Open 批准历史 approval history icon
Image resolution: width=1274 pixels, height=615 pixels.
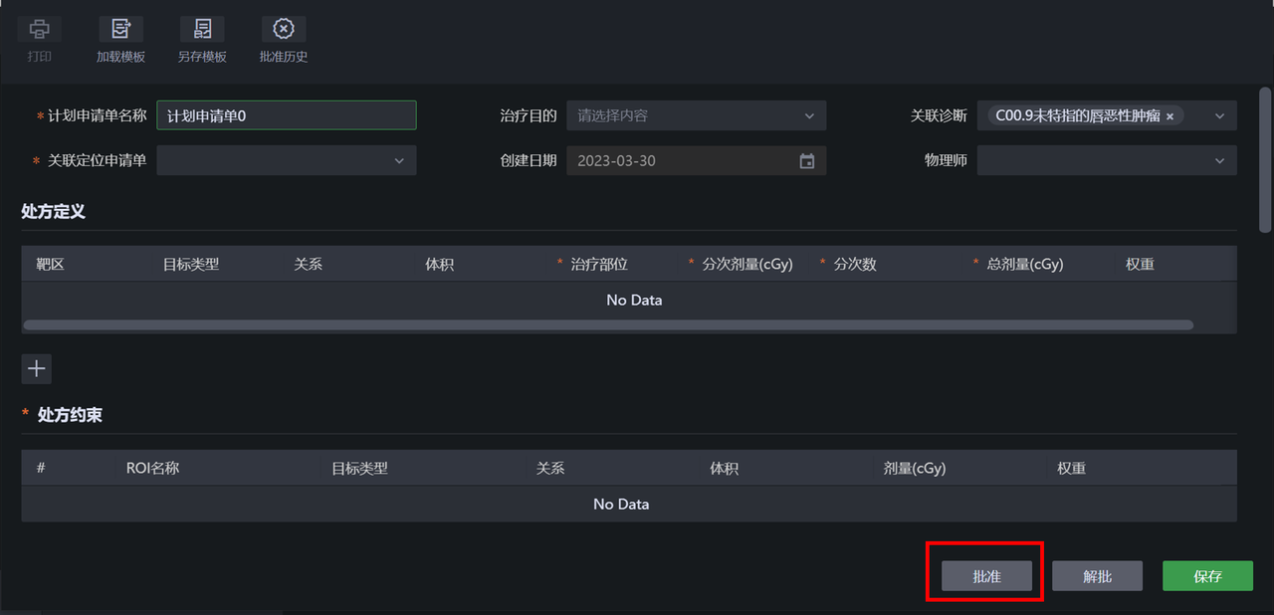[284, 29]
